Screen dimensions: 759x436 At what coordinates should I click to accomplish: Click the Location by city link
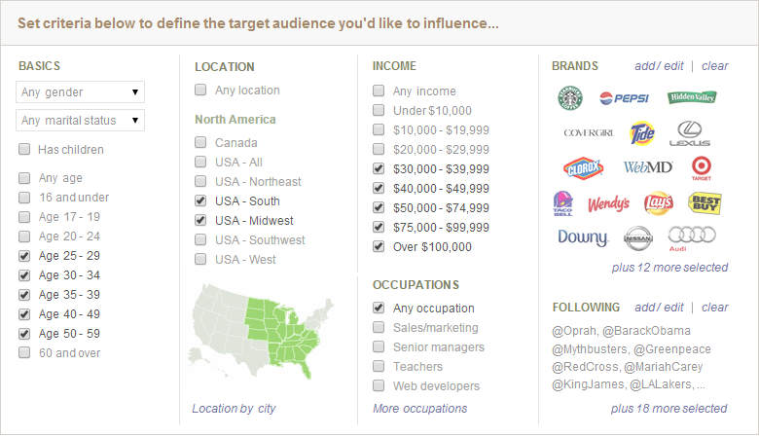pos(234,409)
